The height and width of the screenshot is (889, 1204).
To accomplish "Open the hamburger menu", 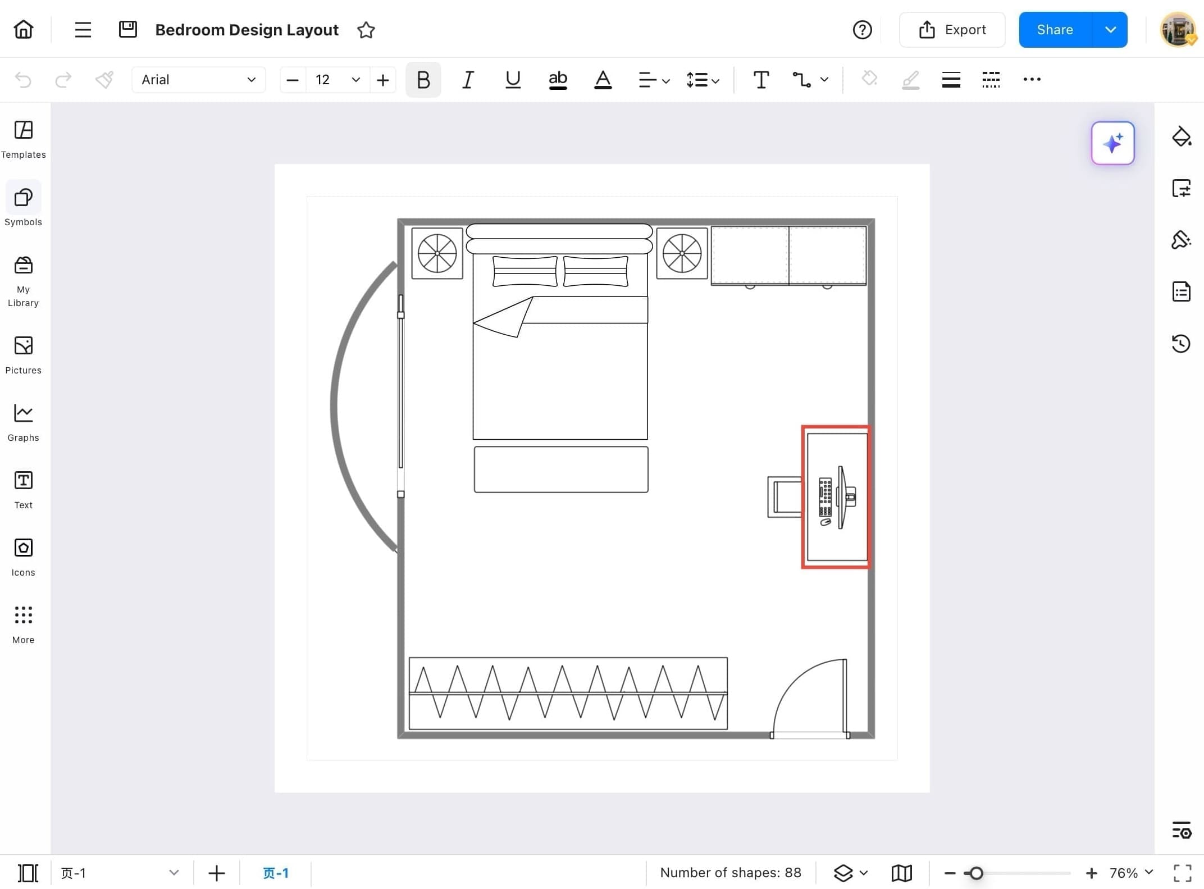I will tap(83, 29).
